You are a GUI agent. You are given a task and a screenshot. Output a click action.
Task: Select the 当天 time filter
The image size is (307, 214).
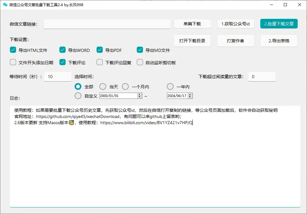pyautogui.click(x=102, y=86)
